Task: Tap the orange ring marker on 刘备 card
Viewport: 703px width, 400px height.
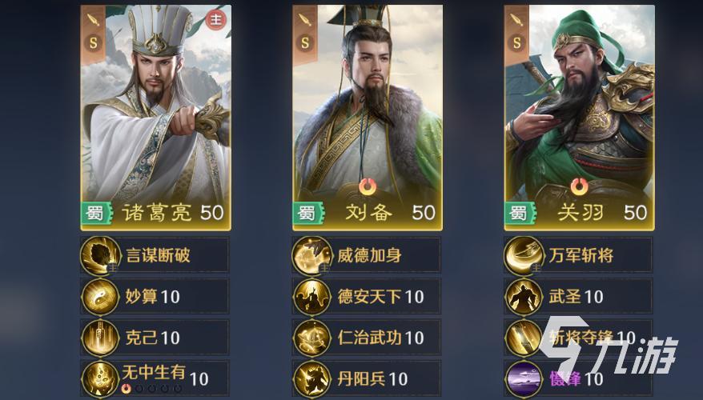Action: coord(368,186)
